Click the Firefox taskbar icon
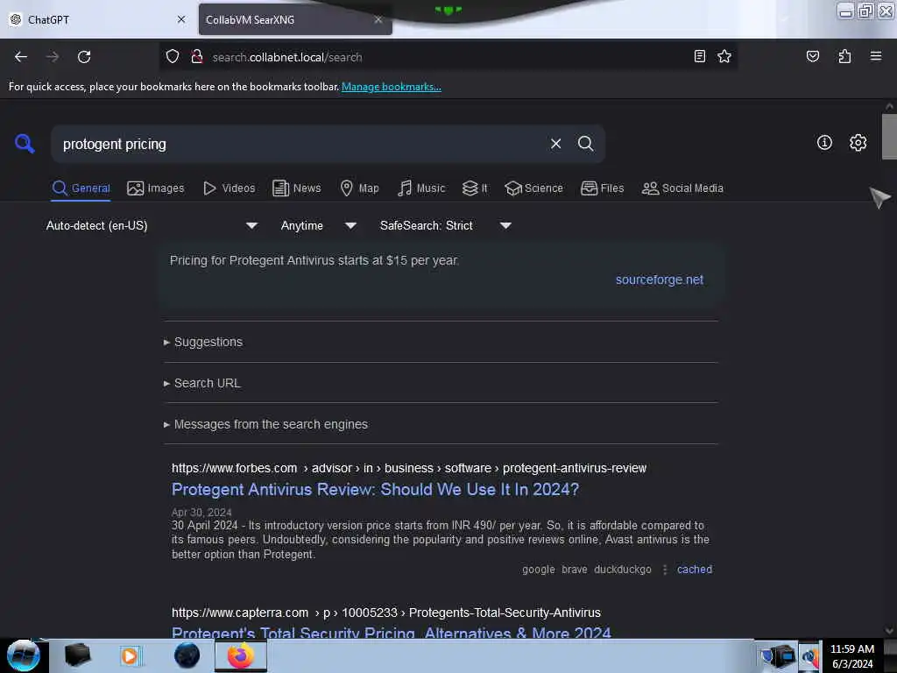Image resolution: width=897 pixels, height=673 pixels. (240, 655)
